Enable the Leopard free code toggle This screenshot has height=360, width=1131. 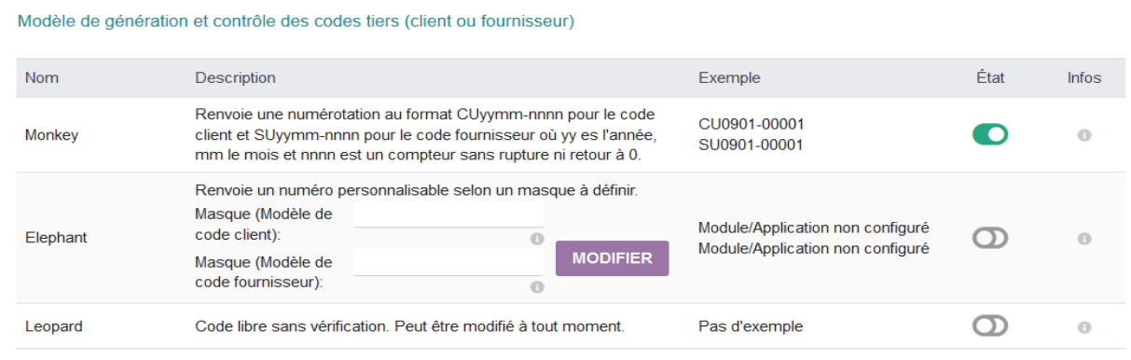990,326
